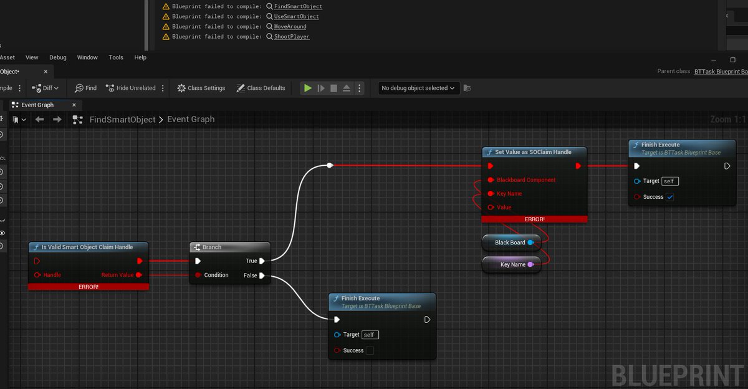Viewport: 748px width, 389px height.
Task: Click the Stop simulation button
Action: [x=333, y=88]
